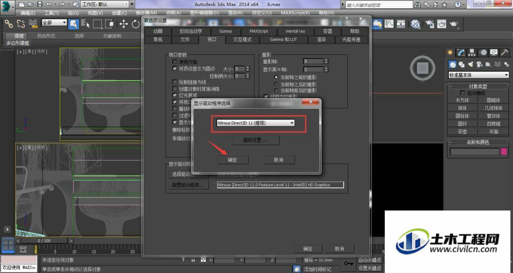Click the Save File floppy icon
513x273 pixels.
point(40,4)
